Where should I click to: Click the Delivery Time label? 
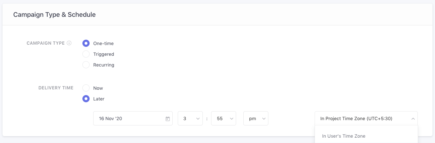point(56,88)
